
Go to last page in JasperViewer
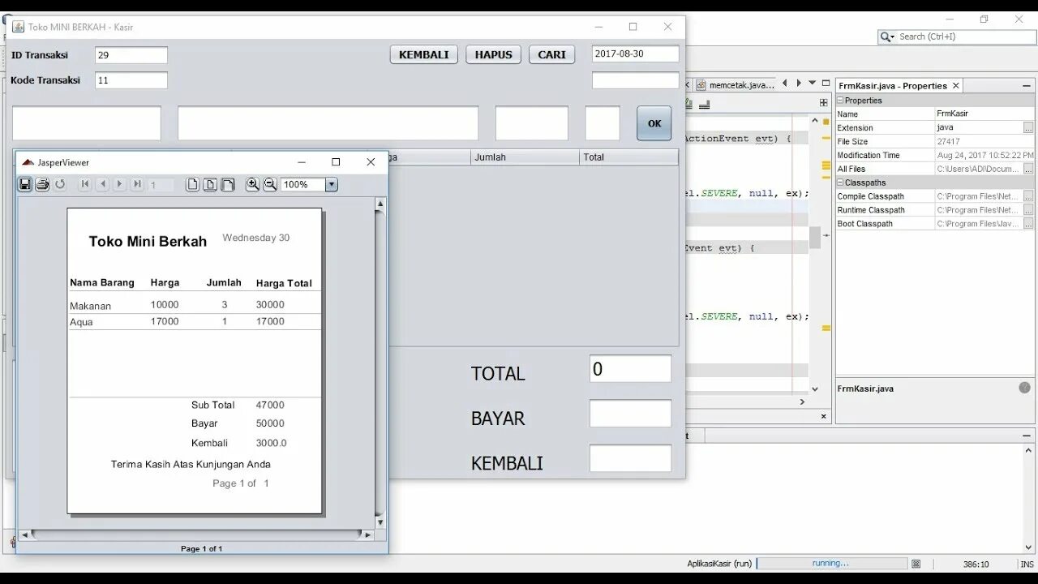point(138,184)
